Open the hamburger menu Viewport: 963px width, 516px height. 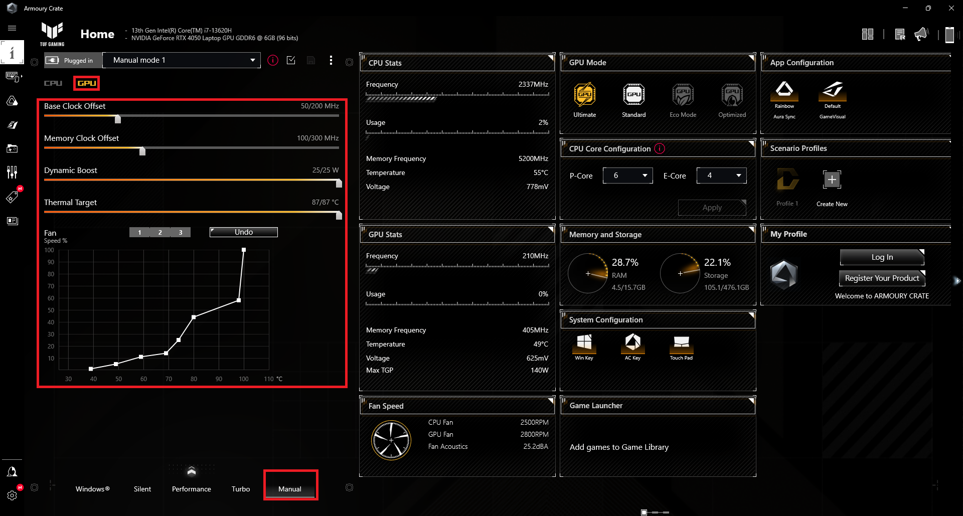point(12,28)
